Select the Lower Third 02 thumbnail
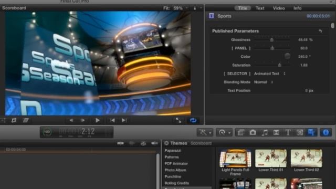The width and height of the screenshot is (336, 189). 307,159
